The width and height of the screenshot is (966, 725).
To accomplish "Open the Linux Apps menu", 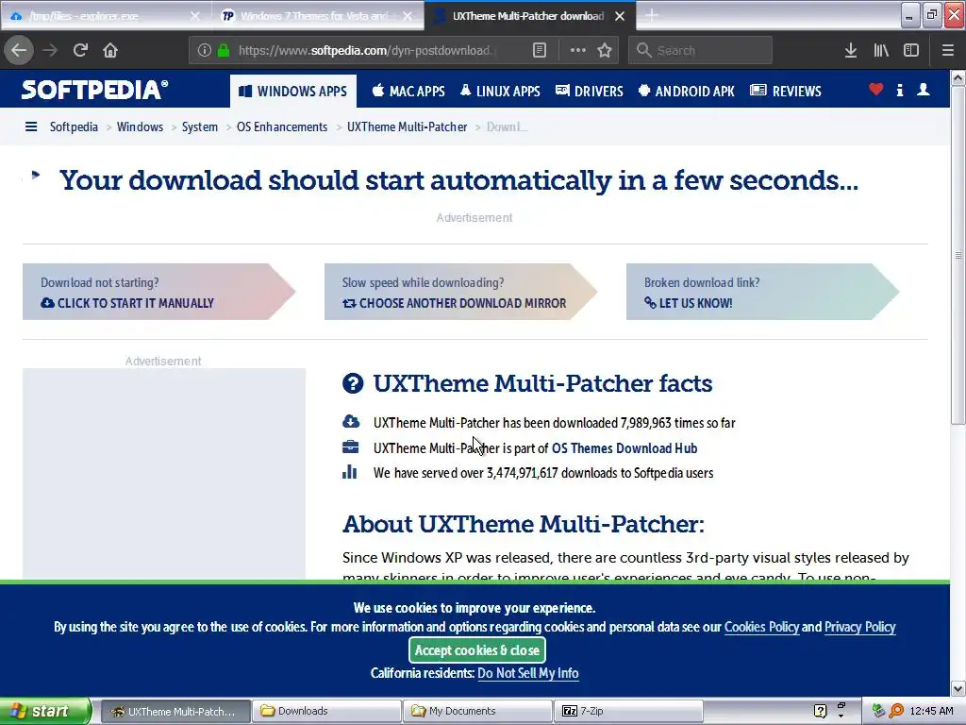I will point(500,92).
